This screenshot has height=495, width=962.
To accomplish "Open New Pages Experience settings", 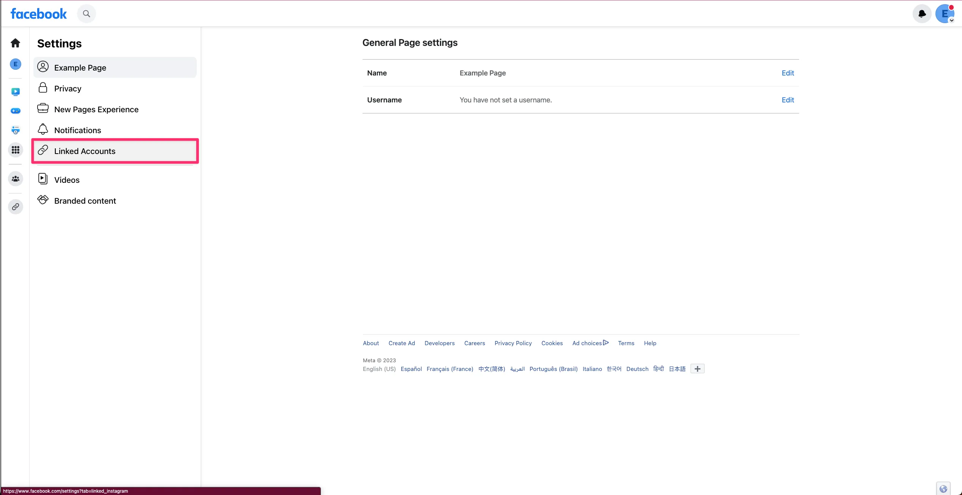I will [115, 109].
